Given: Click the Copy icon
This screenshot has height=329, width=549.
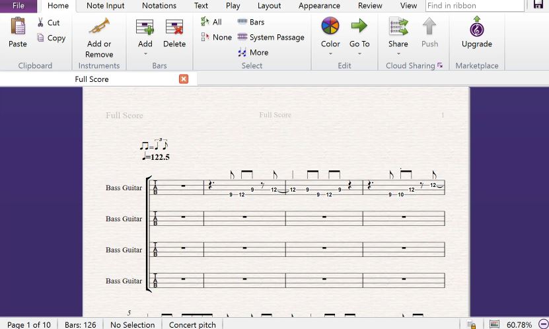Looking at the screenshot, I should tap(40, 38).
